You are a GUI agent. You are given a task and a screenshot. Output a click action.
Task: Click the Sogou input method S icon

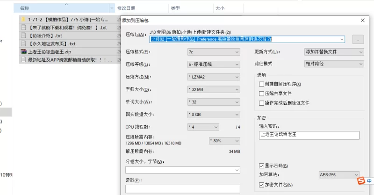coord(360,181)
